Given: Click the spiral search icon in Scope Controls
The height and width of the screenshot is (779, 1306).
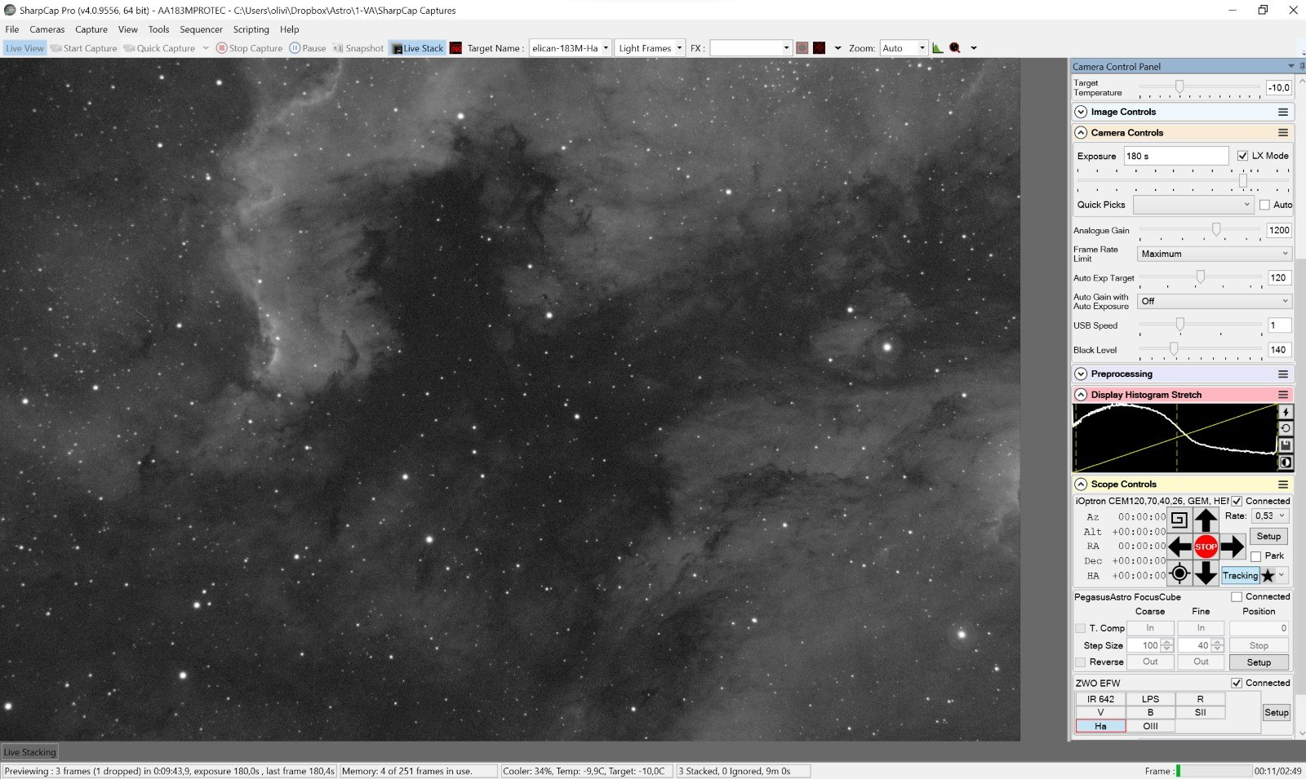Looking at the screenshot, I should (1179, 520).
